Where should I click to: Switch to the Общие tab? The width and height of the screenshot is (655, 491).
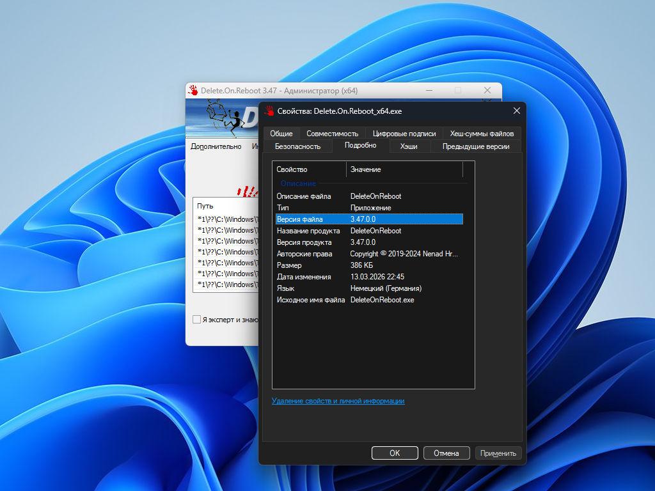pos(281,134)
